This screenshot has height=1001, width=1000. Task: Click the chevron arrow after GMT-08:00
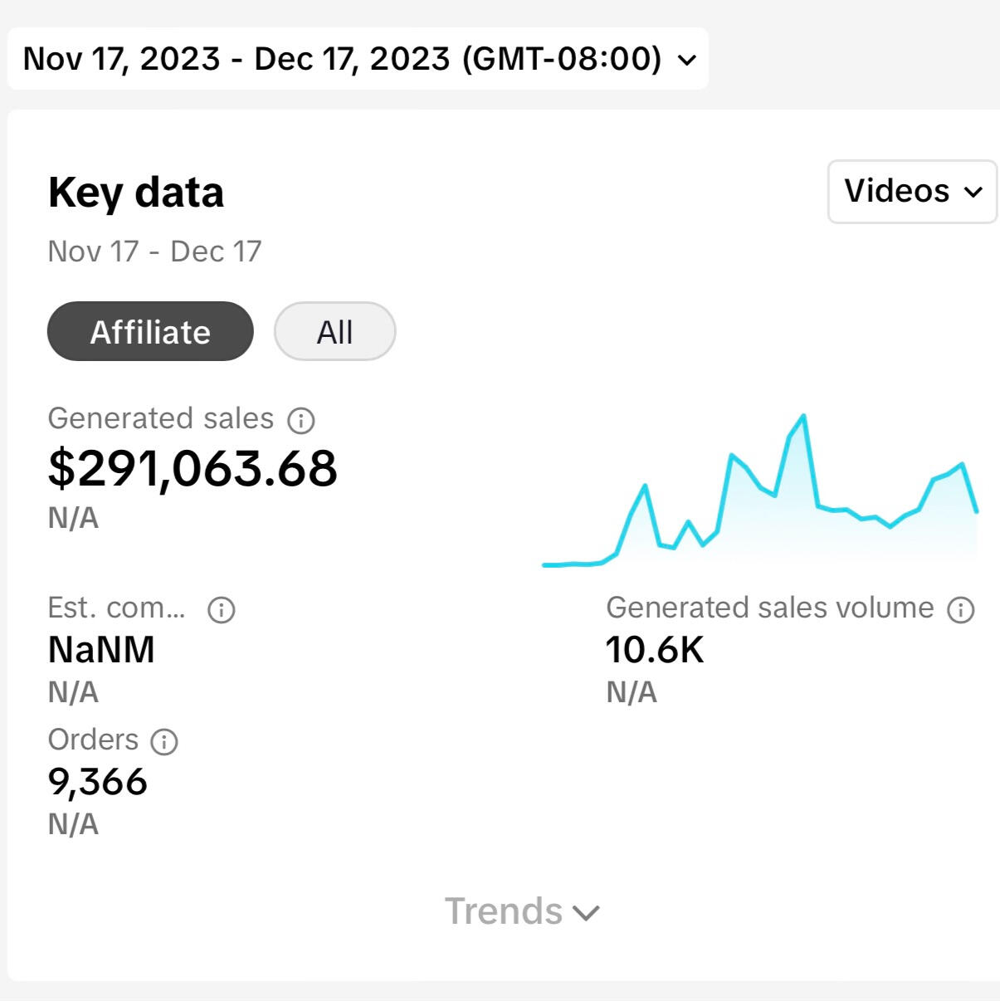[687, 60]
